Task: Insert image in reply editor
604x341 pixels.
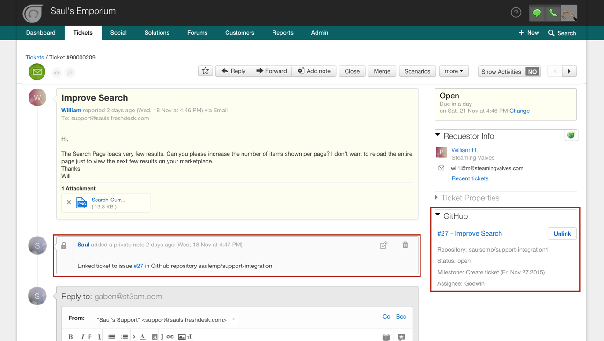Action: pos(182,337)
